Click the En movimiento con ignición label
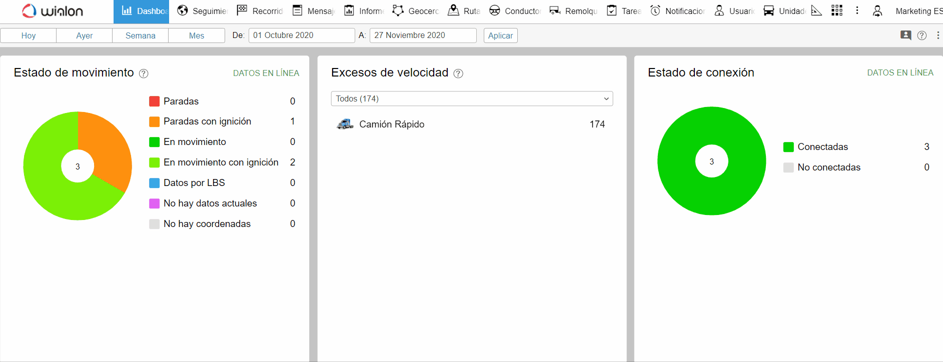The height and width of the screenshot is (362, 943). click(221, 162)
